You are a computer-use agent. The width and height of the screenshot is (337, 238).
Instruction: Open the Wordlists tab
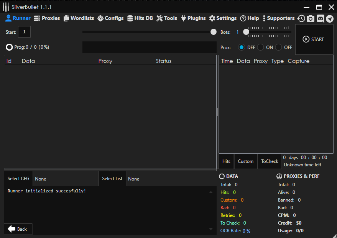(79, 18)
